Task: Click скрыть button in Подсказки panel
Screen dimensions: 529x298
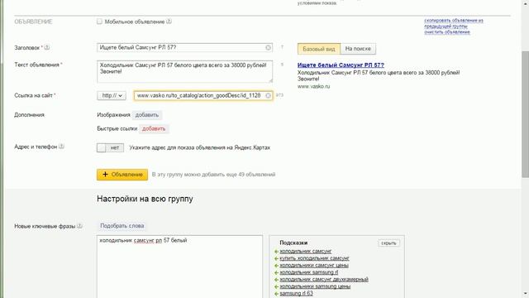Action: point(388,243)
